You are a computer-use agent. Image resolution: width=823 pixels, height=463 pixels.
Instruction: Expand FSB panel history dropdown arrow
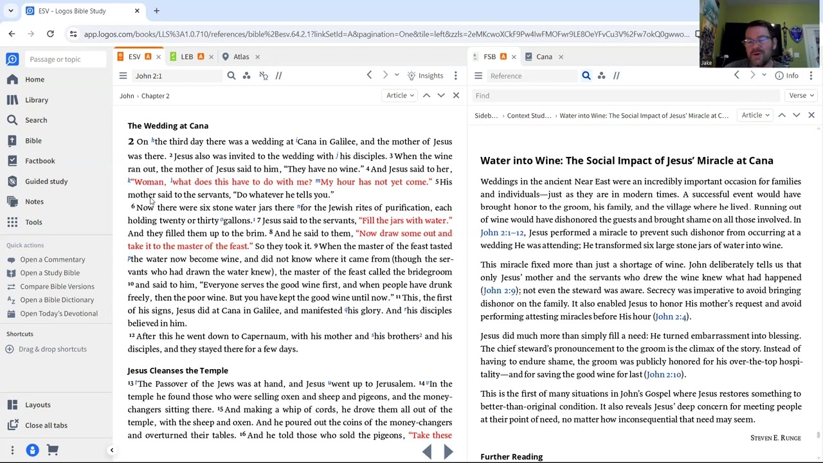pos(764,75)
